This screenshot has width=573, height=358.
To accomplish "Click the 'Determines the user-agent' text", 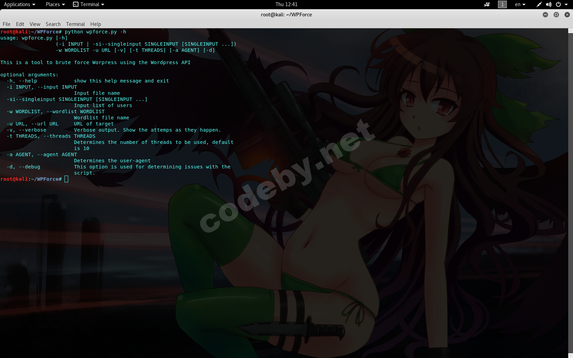I will tap(112, 161).
